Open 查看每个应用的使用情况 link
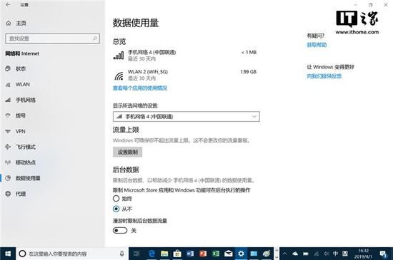393x260 pixels. click(140, 88)
